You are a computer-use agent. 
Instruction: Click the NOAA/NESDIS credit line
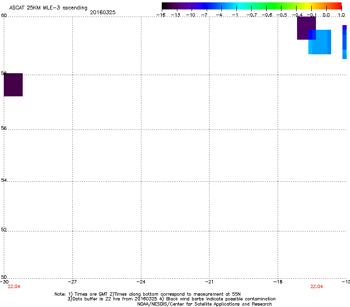point(204,304)
